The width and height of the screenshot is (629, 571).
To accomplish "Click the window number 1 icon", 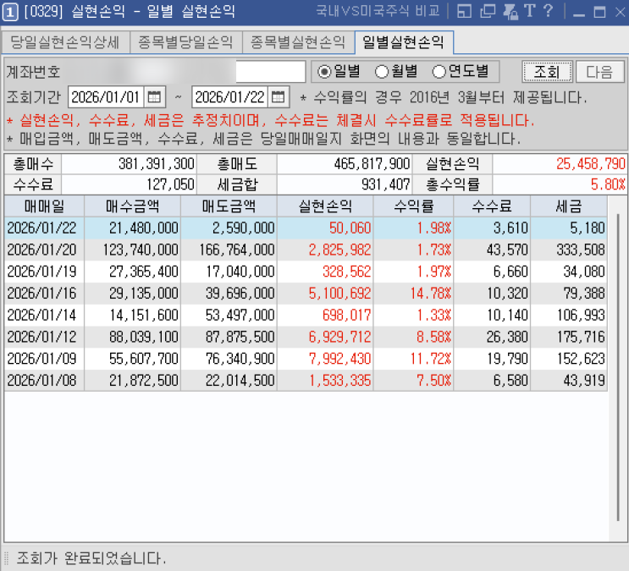I will 10,12.
